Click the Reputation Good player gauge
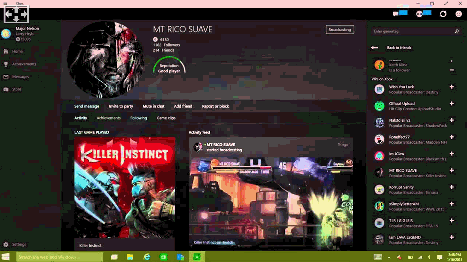Screen dimensions: 467x262 tap(169, 66)
